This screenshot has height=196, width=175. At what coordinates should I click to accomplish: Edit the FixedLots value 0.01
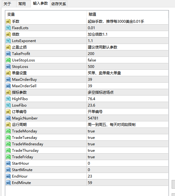(x=128, y=28)
